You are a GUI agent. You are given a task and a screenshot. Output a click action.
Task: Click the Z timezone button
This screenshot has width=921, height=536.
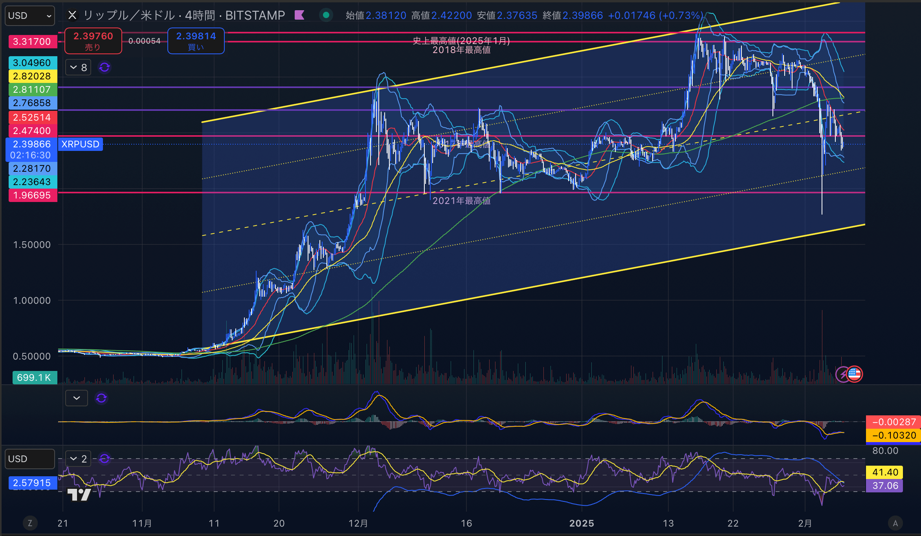30,523
